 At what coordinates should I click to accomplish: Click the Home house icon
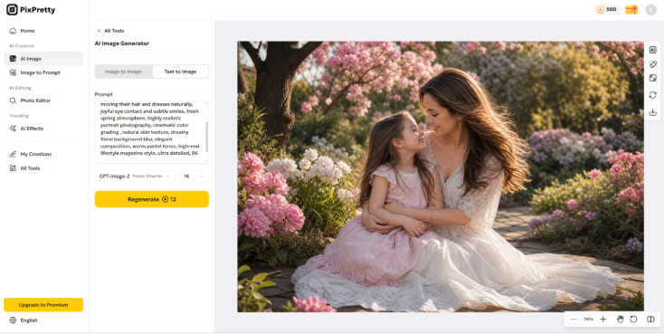[x=13, y=31]
